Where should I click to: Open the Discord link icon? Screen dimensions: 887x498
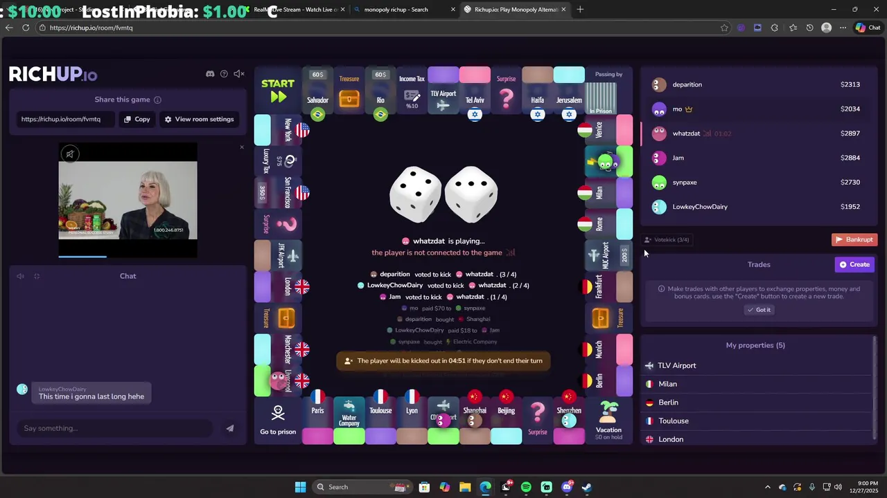coord(210,74)
